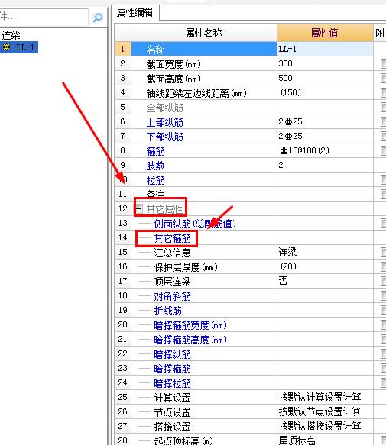Click the 汇总信息 value 连梁
The height and width of the screenshot is (445, 386).
click(287, 252)
